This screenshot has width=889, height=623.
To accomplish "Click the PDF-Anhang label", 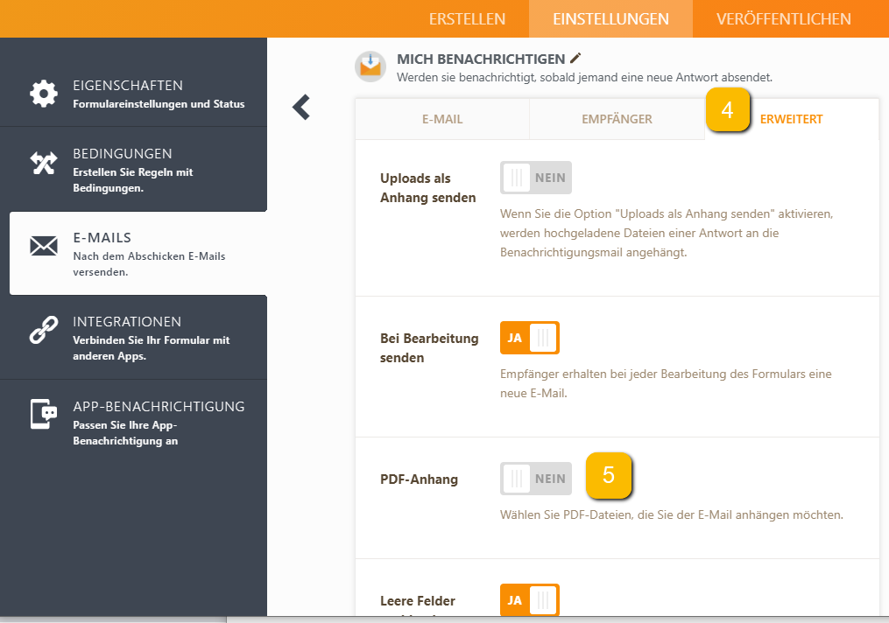I will [419, 479].
